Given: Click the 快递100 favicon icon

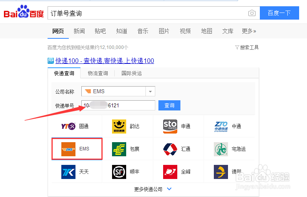Looking at the screenshot, I should [51, 61].
